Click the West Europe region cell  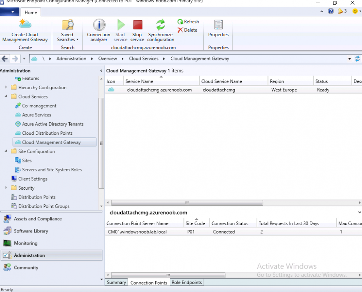(x=284, y=90)
